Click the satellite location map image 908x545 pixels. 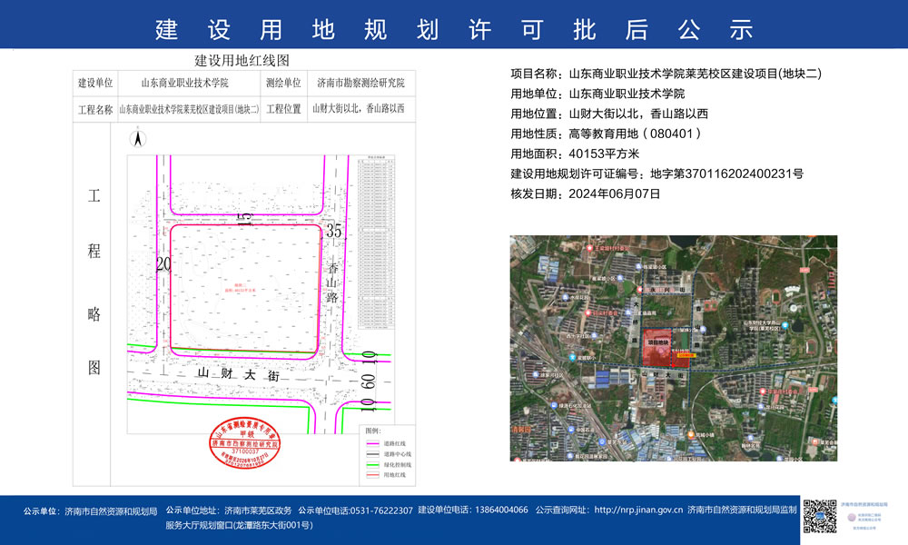674,348
